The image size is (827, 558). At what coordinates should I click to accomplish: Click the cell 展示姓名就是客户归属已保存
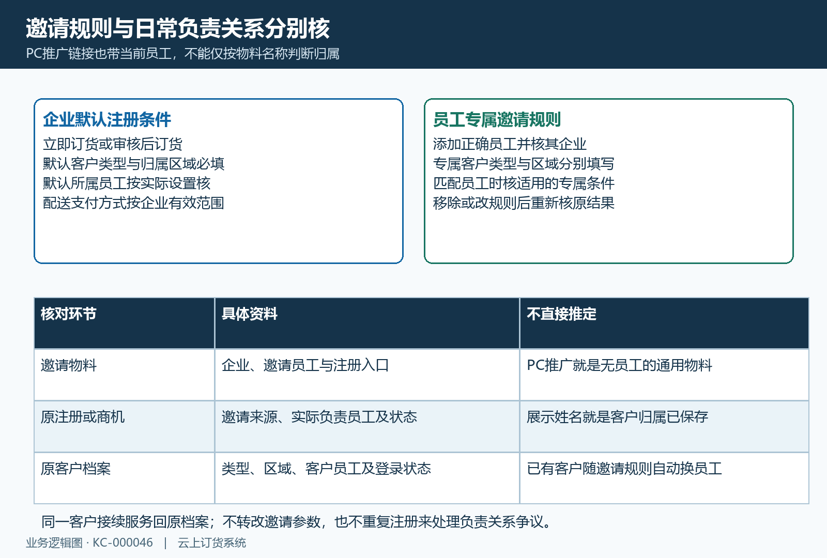pos(664,426)
